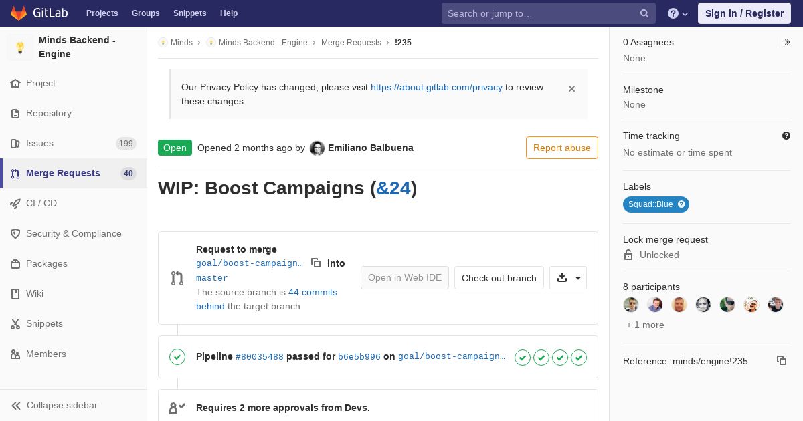Click the passed pipeline status icon
Screen dimensions: 803x421
(x=177, y=357)
